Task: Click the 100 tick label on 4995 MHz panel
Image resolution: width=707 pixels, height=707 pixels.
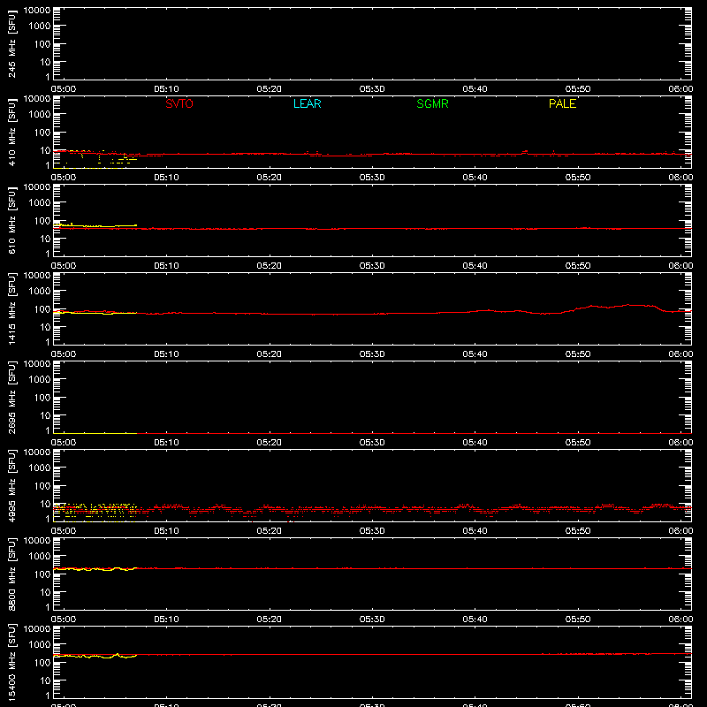Action: 42,486
